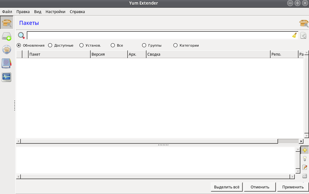Click the package box icon at top right
This screenshot has height=194, width=309.
(x=304, y=23)
